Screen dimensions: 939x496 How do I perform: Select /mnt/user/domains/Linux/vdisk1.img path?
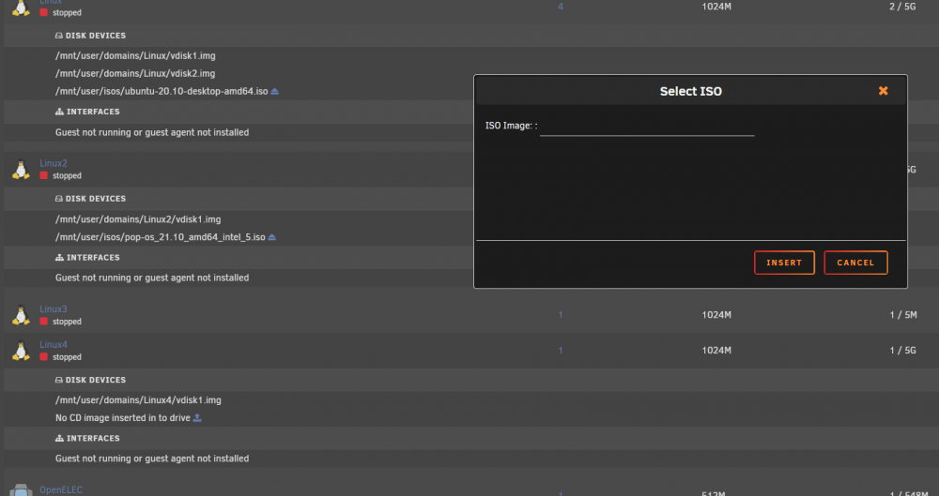click(x=135, y=55)
